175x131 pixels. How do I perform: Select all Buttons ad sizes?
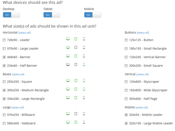(x=143, y=33)
